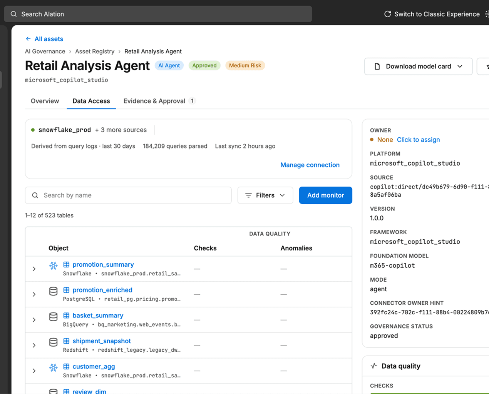Click the refresh icon beside Switch to Classic Experience
Screen dimensions: 489x394
click(387, 14)
